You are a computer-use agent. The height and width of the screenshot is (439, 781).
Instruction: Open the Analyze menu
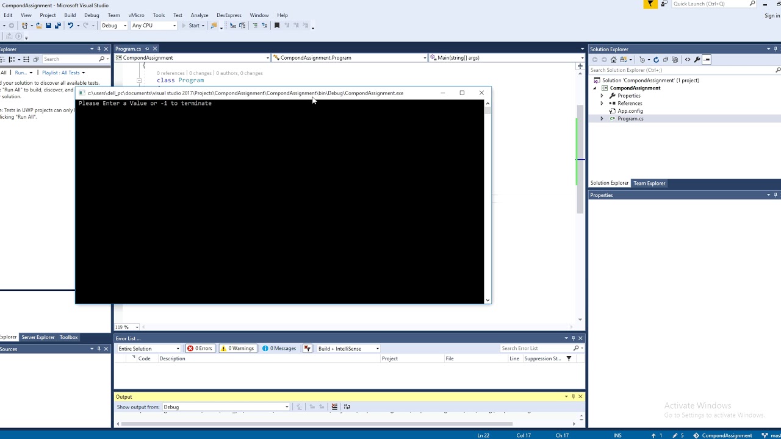pyautogui.click(x=200, y=15)
